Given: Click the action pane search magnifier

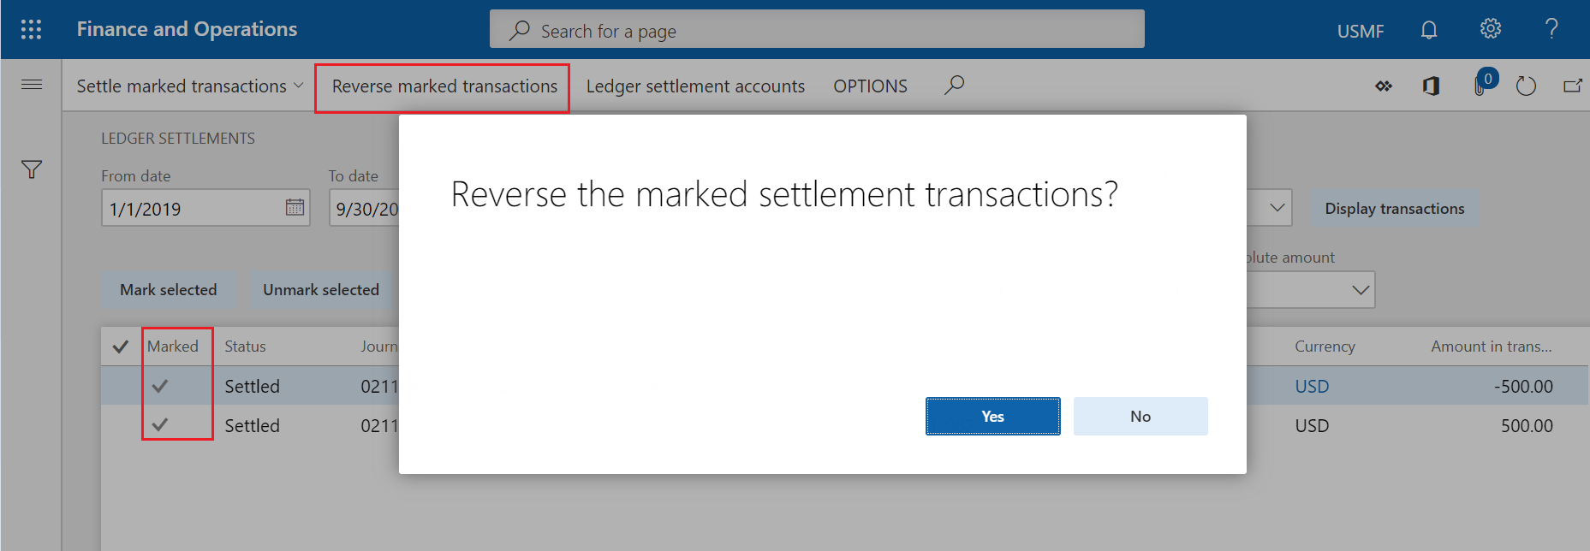Looking at the screenshot, I should tap(954, 85).
